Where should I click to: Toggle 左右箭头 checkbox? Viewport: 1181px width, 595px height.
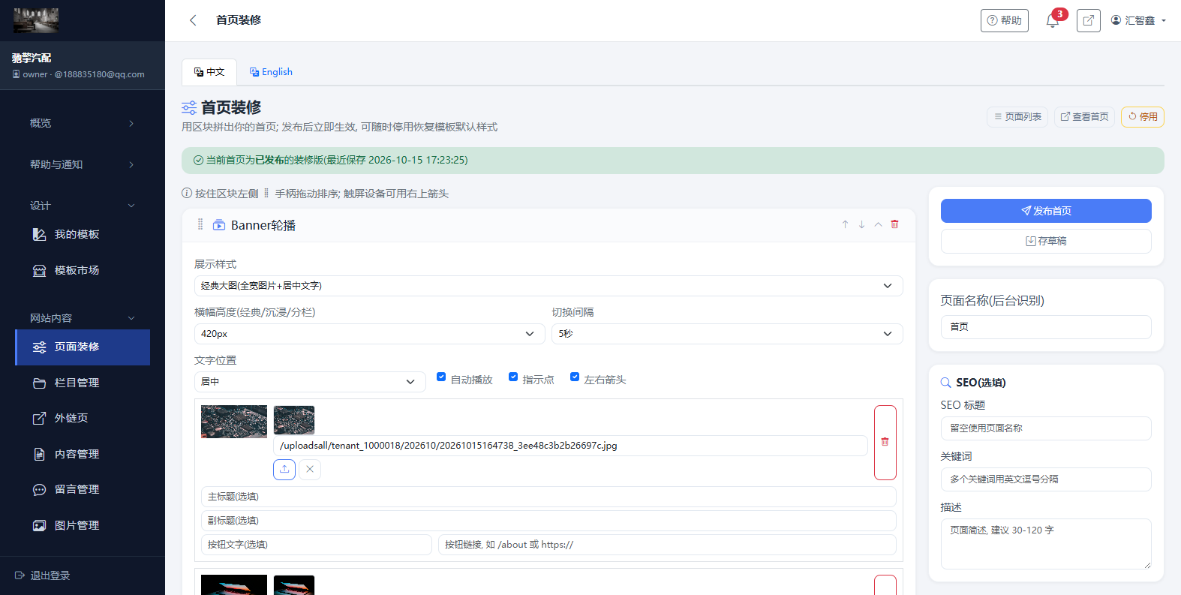575,377
